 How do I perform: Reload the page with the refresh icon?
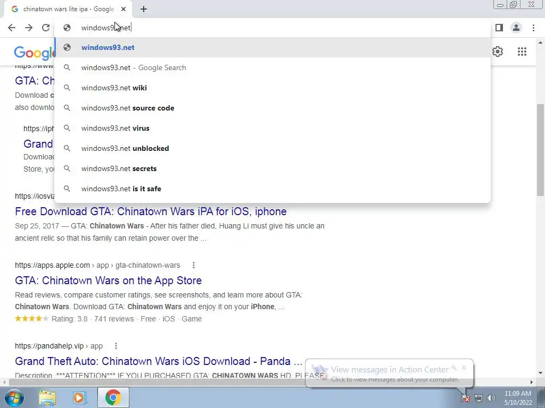point(46,28)
